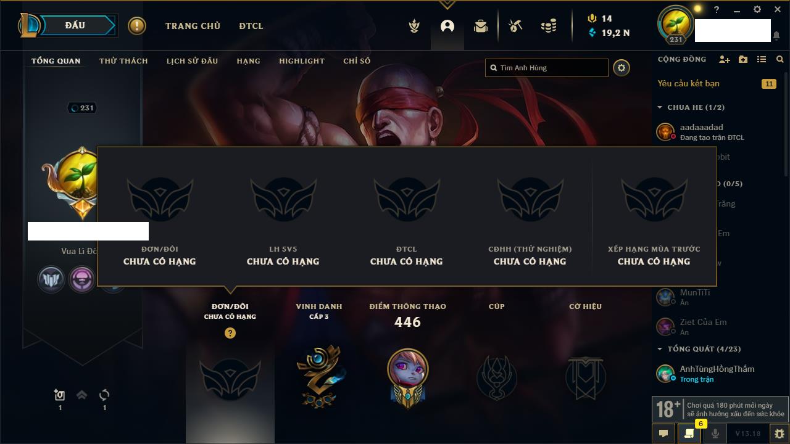Open the collection backpack icon
Screen dimensions: 790x444
click(481, 26)
